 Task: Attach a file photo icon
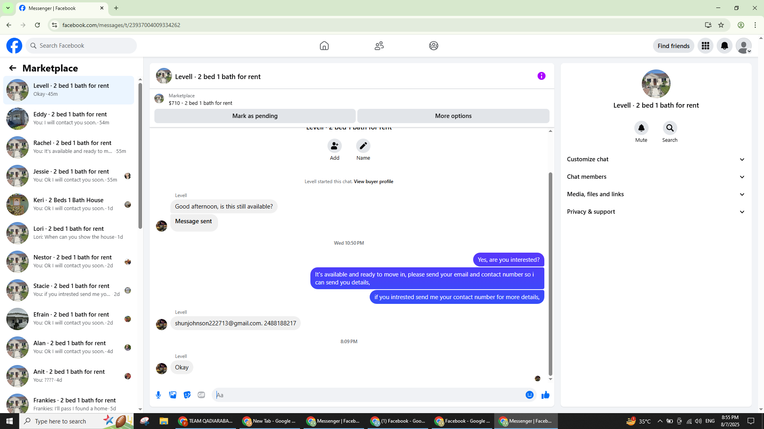click(173, 395)
